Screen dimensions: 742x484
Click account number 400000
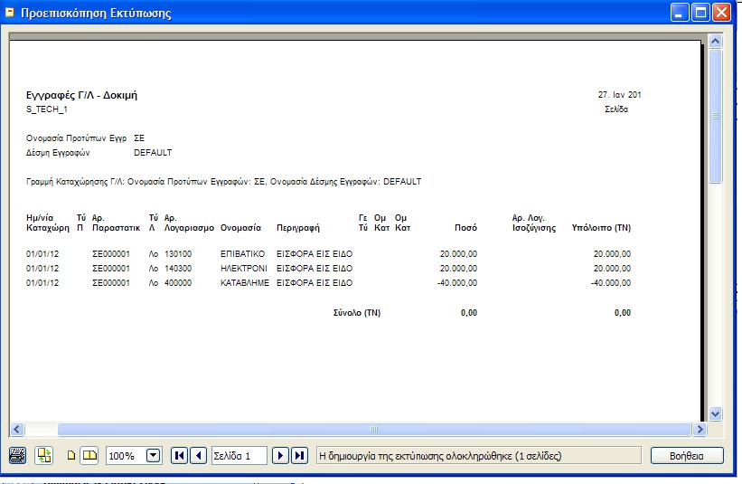tap(178, 283)
